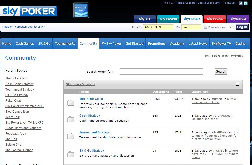Open the Cash Strategy forum link

click(x=90, y=116)
